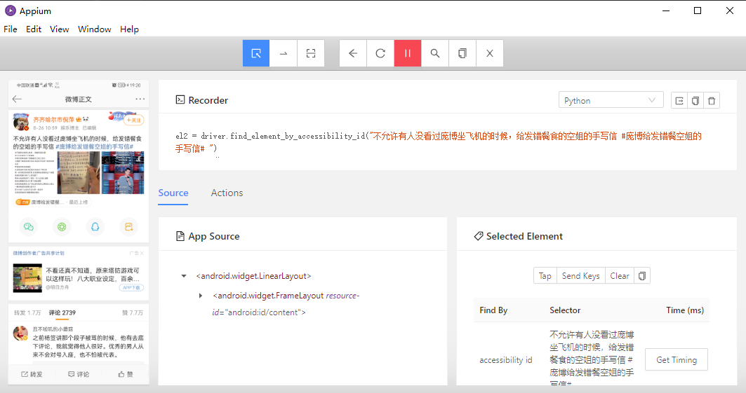Click recorded code line in Recorder
Image resolution: width=746 pixels, height=393 pixels.
click(439, 142)
